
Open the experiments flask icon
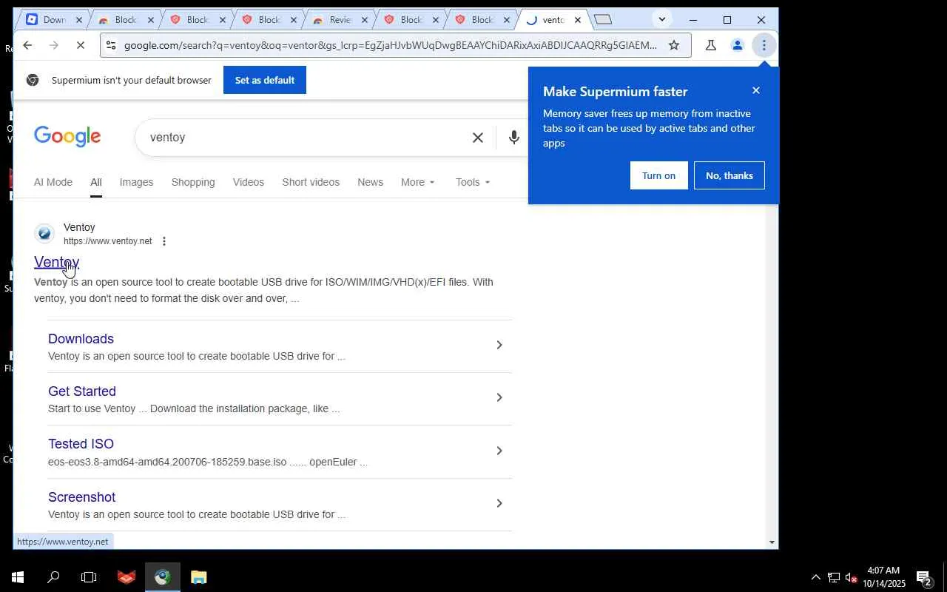(711, 45)
